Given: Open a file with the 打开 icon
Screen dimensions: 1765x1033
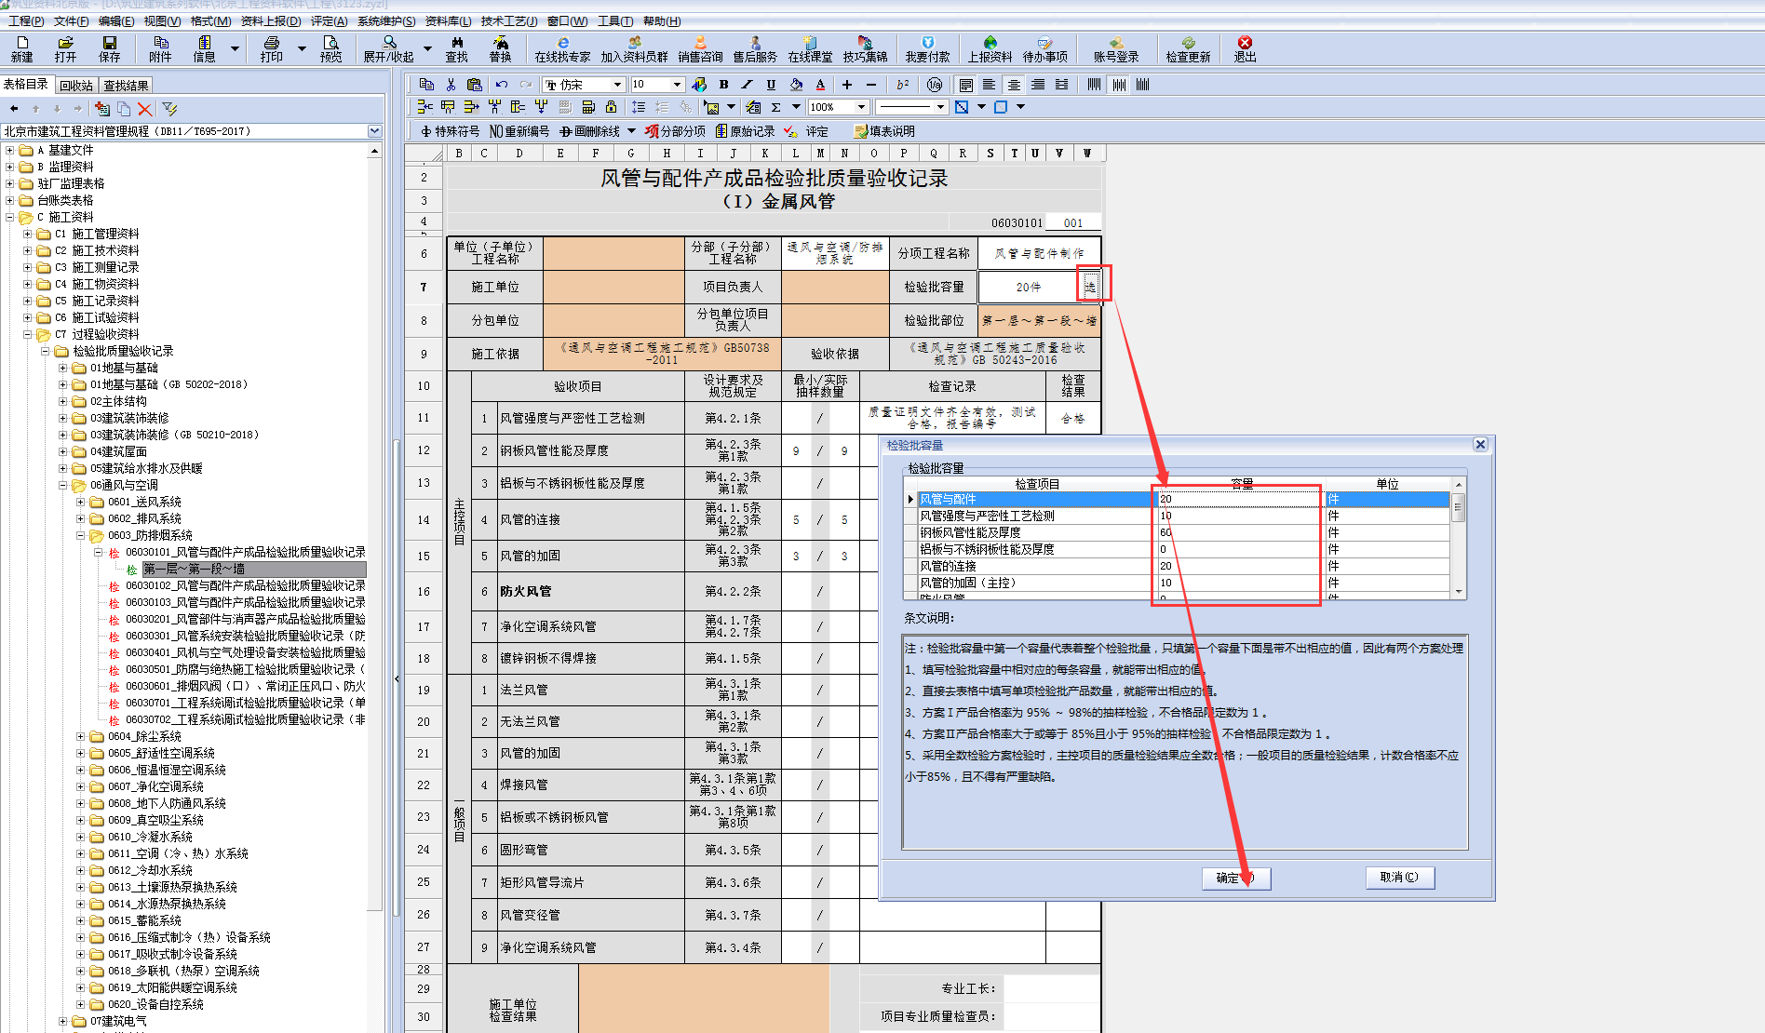Looking at the screenshot, I should [x=65, y=48].
